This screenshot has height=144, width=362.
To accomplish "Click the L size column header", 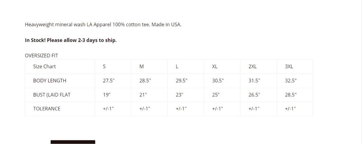I will (177, 66).
